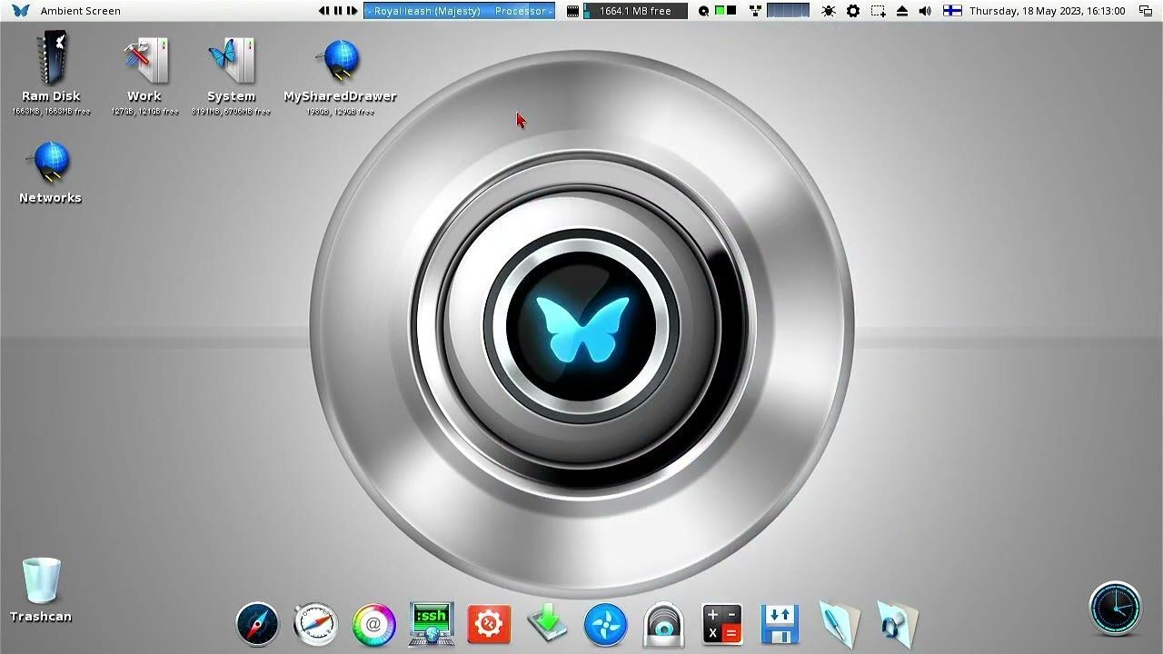Open the blue floppy disk dock icon

pyautogui.click(x=780, y=624)
